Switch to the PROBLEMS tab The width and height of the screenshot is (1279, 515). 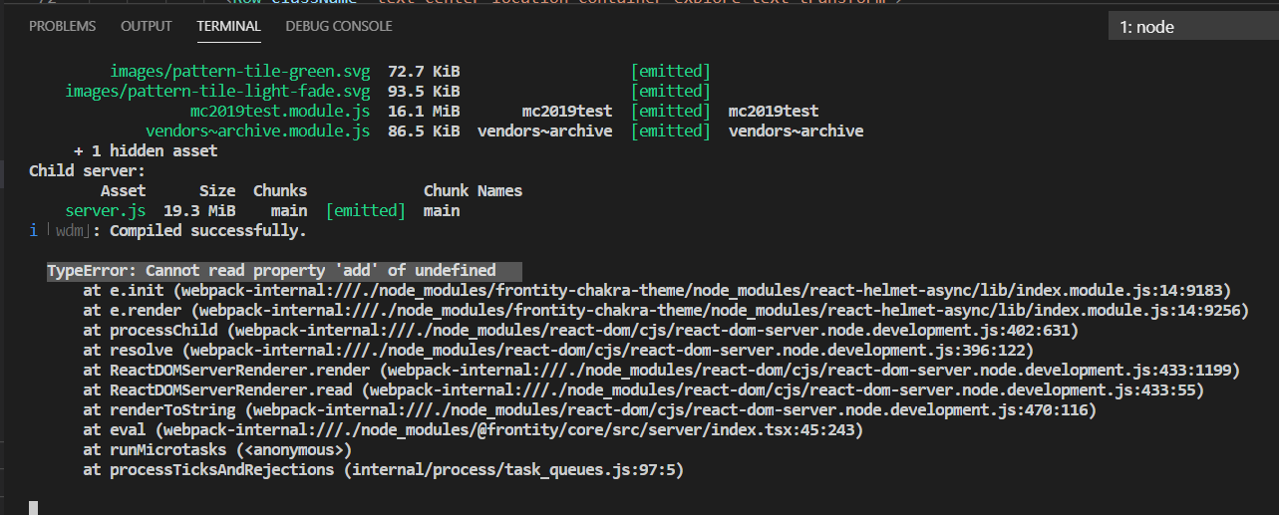click(63, 26)
